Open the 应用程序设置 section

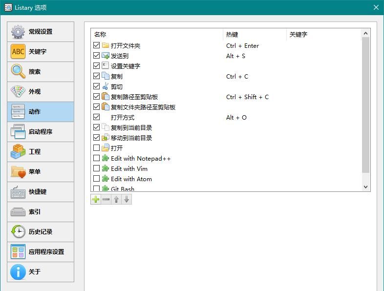click(x=41, y=252)
